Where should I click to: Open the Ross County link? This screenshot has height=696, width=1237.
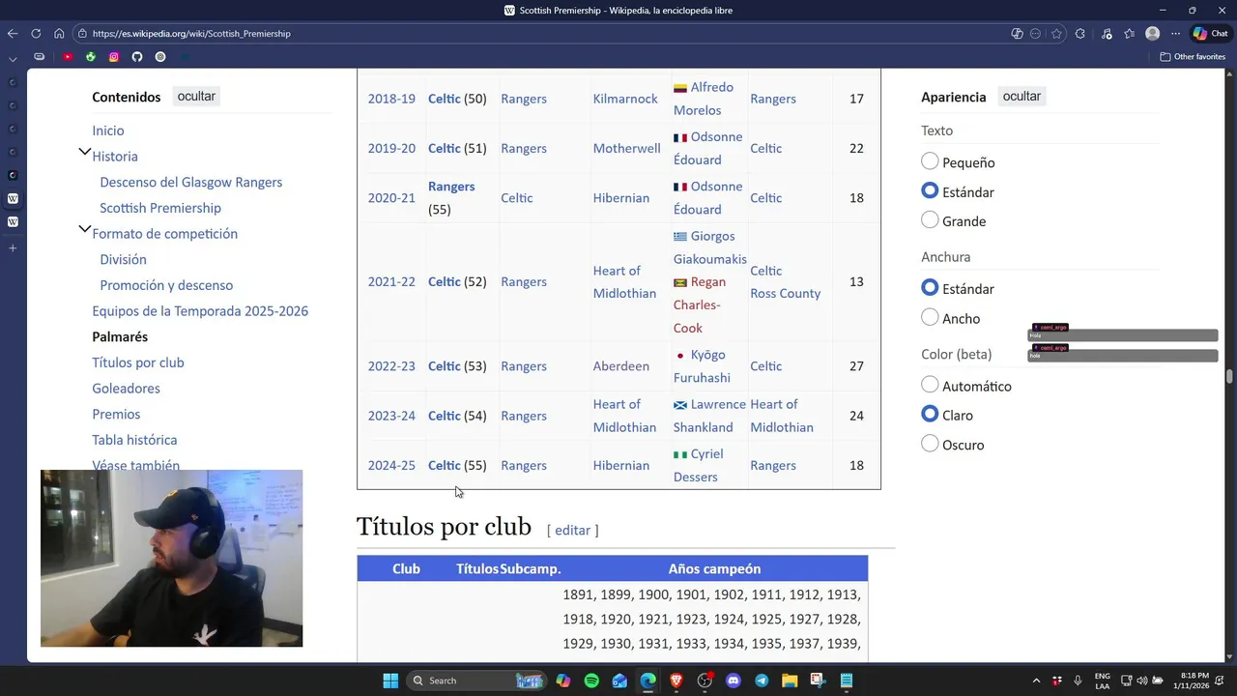click(x=786, y=293)
